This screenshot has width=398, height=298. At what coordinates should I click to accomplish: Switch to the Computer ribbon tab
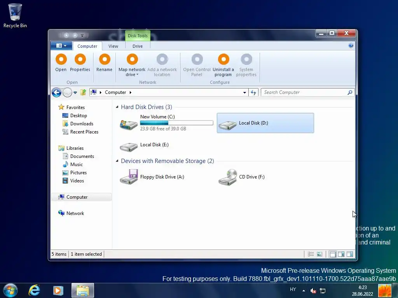pyautogui.click(x=87, y=46)
